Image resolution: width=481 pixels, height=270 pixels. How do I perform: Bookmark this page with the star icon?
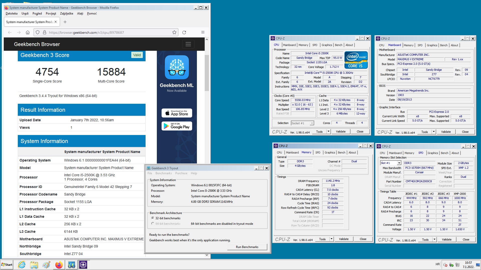tap(174, 32)
